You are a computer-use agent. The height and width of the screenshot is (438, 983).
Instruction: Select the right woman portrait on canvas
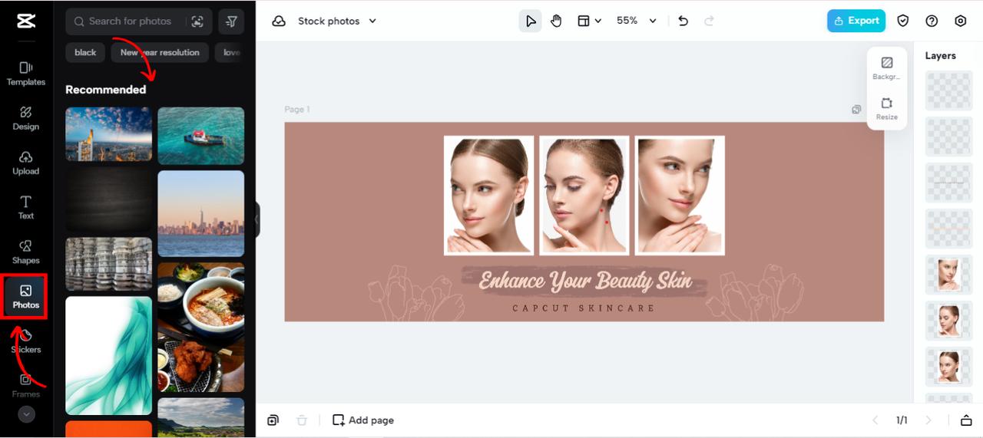tap(680, 196)
